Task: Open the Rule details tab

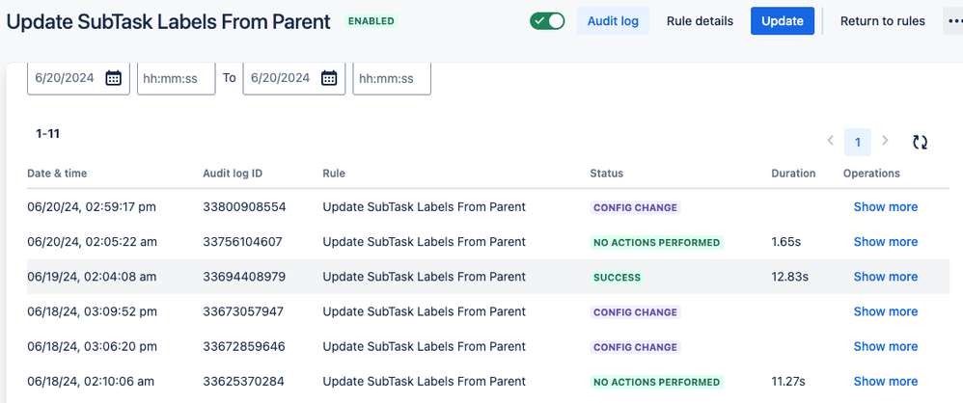Action: point(700,21)
